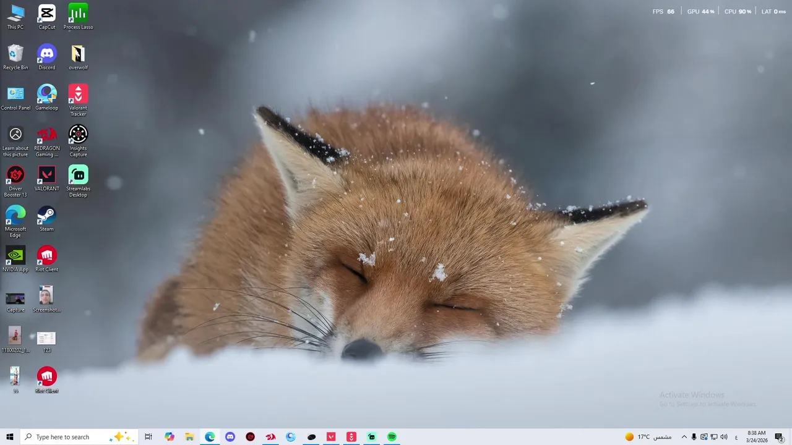The height and width of the screenshot is (445, 792).
Task: Select the Riot Client shortcut beside ss file
Action: click(x=47, y=380)
